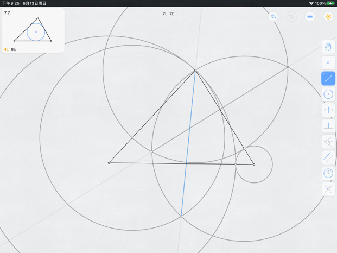Open the yellow flower hint button

[328, 16]
